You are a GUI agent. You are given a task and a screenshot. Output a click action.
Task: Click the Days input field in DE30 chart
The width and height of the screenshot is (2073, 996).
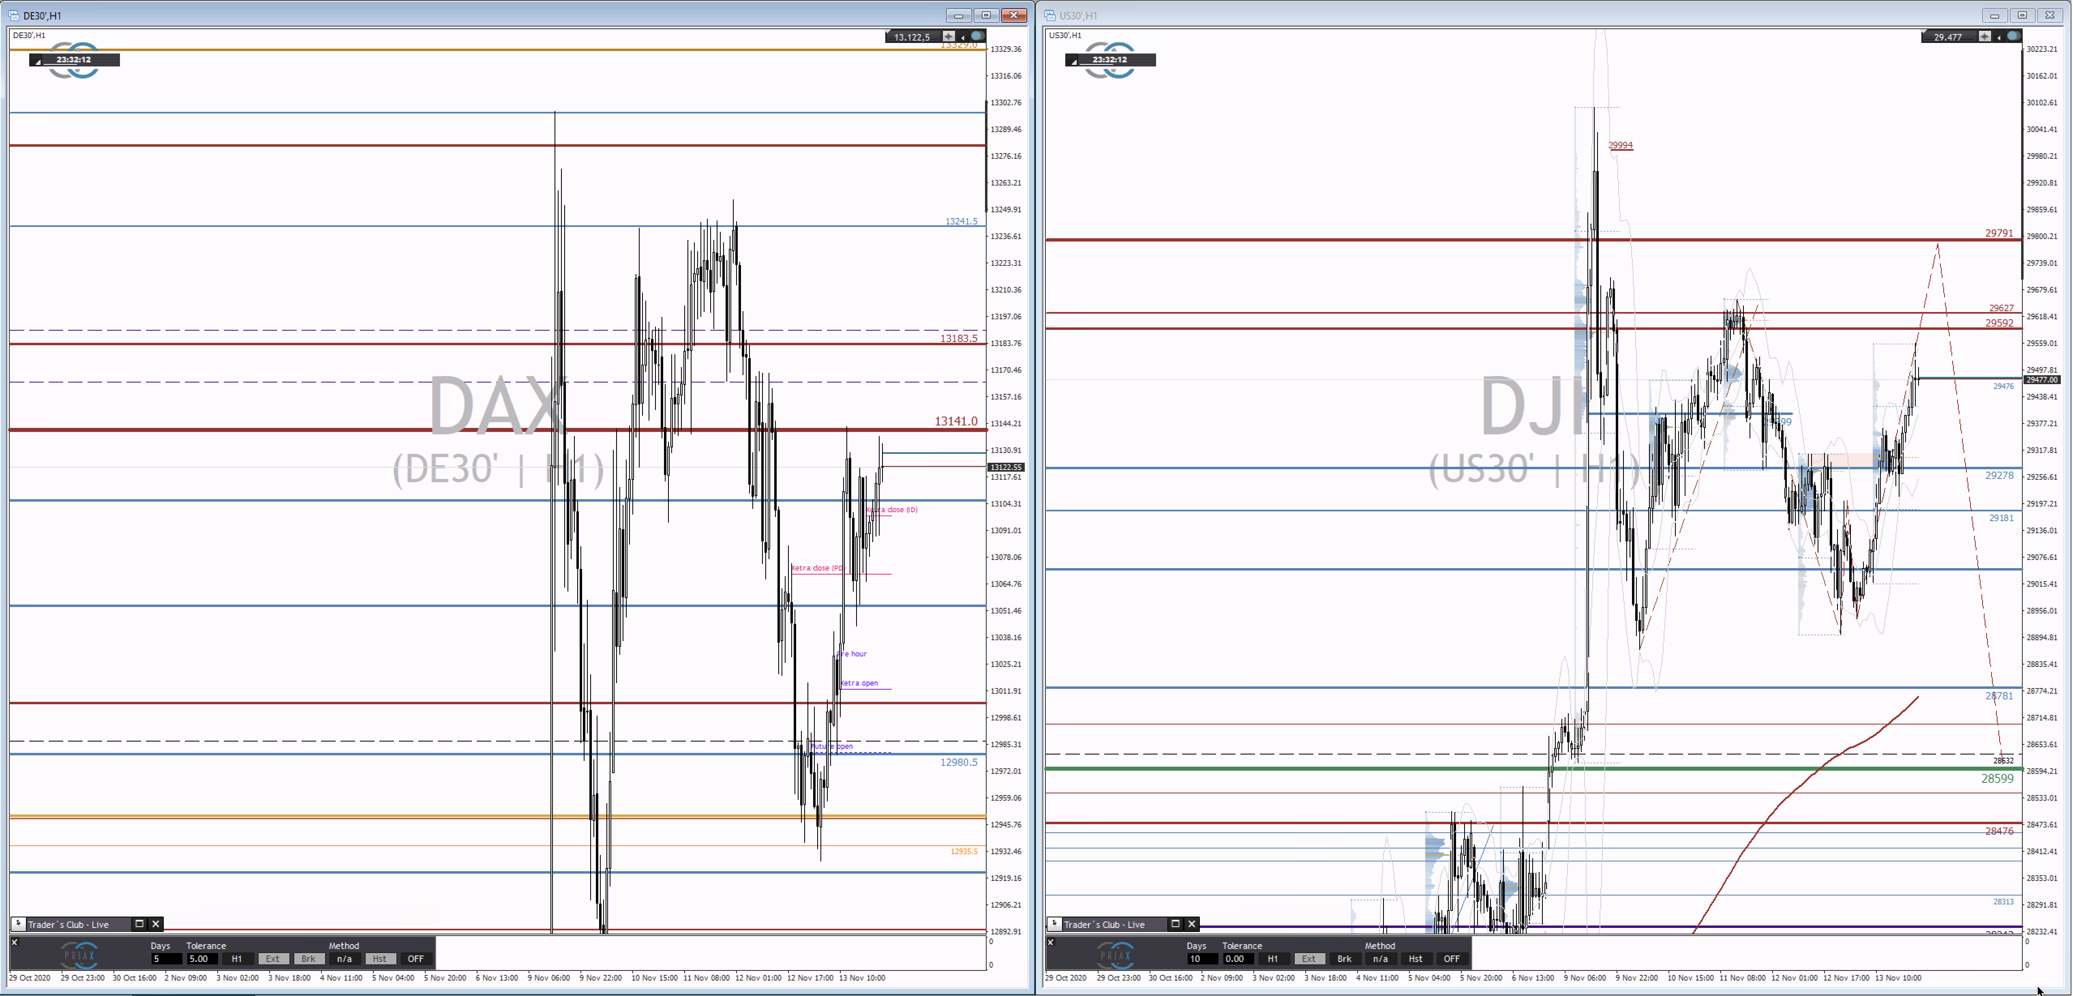click(167, 958)
